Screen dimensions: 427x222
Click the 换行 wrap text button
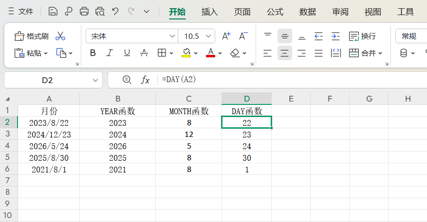point(363,36)
